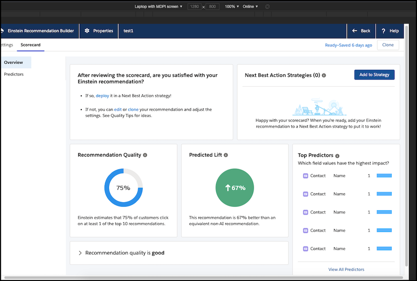Open info icon next to Next Best Action Strategies

click(324, 75)
